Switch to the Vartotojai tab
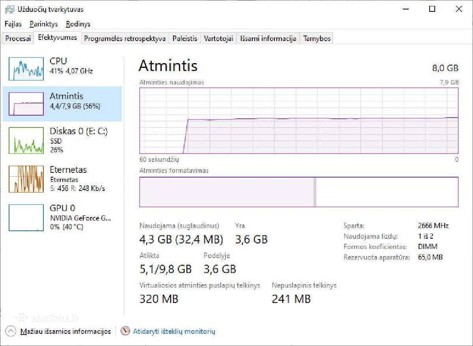The height and width of the screenshot is (346, 473). tap(218, 39)
